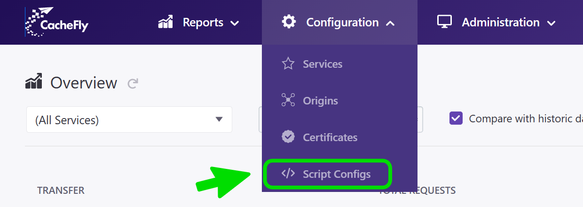This screenshot has width=583, height=207.
Task: Collapse the Configuration menu chevron
Action: coord(390,23)
